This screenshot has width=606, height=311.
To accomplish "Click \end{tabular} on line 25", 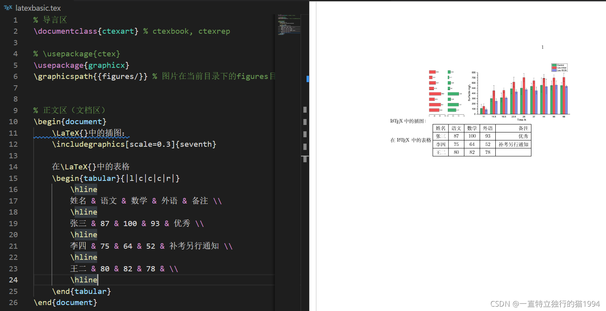I will coord(81,292).
